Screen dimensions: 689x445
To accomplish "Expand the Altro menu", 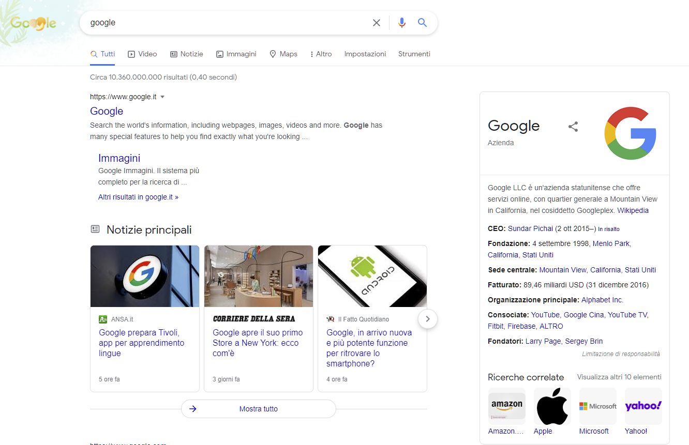I will [321, 54].
